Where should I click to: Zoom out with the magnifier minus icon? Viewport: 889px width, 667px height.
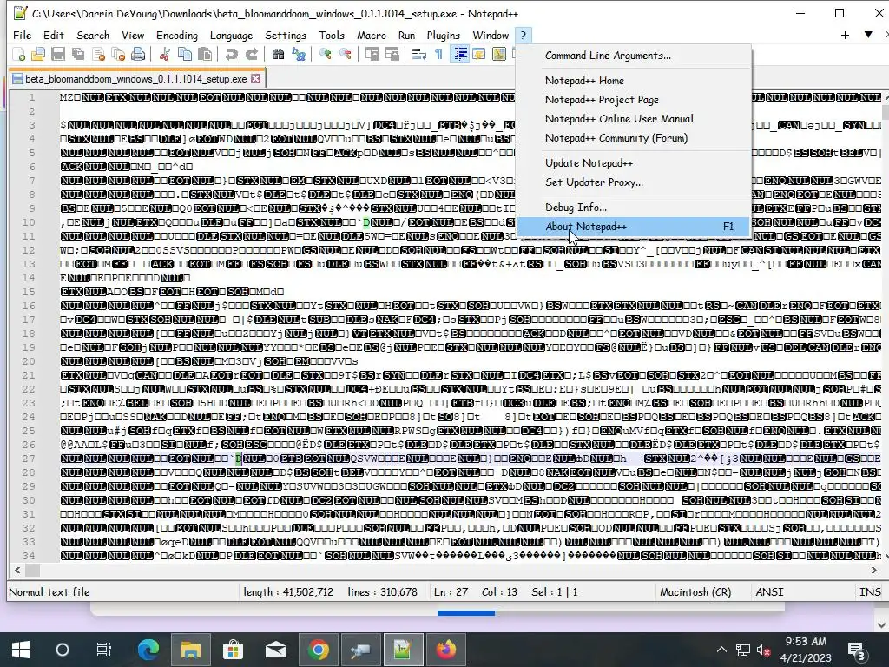point(345,55)
